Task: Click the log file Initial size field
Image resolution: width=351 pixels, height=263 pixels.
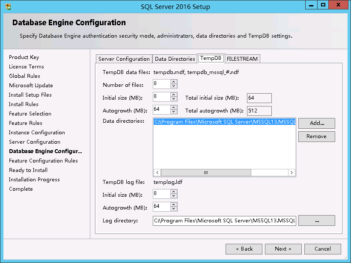Action: [x=162, y=194]
